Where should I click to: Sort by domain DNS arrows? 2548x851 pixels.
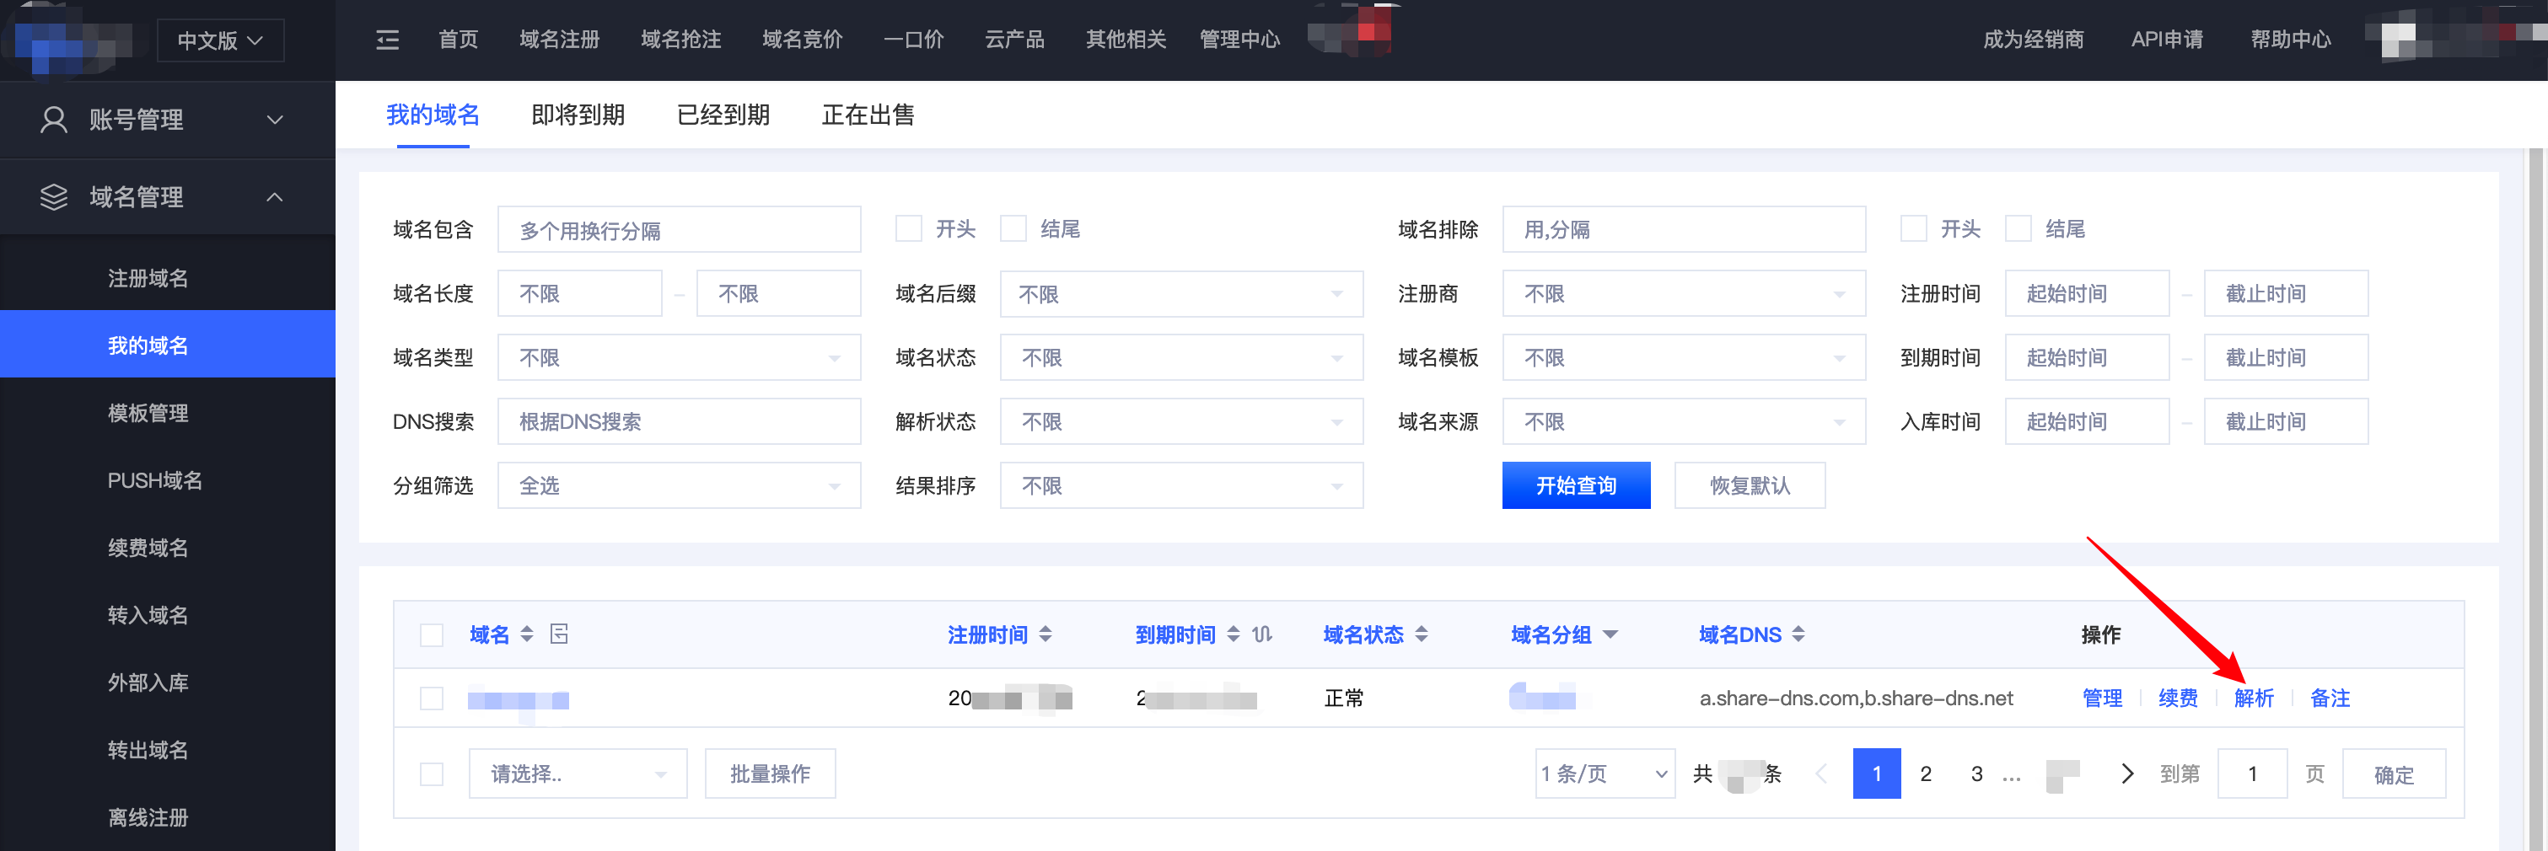[x=1798, y=634]
